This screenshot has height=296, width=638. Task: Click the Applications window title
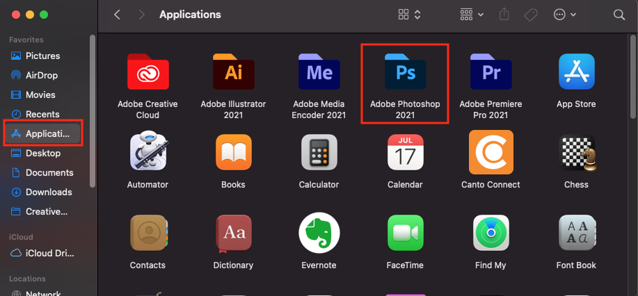190,15
